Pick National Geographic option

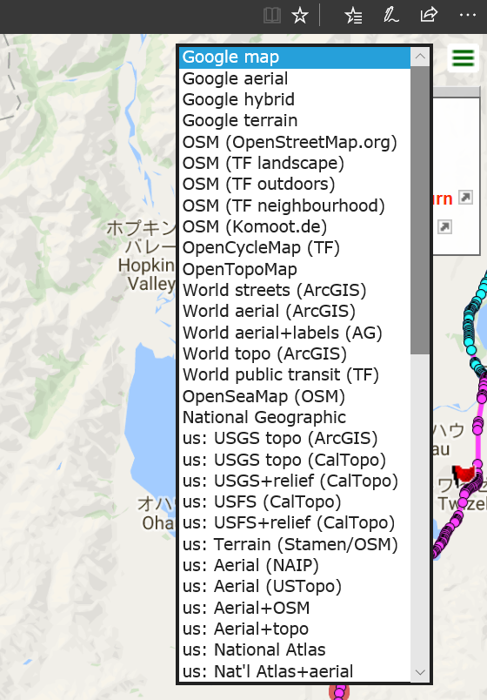click(294, 417)
